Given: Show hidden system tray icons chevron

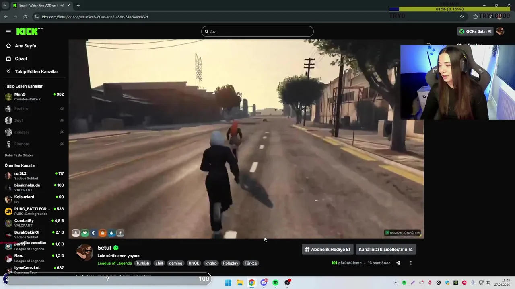Looking at the screenshot, I should tap(396, 283).
